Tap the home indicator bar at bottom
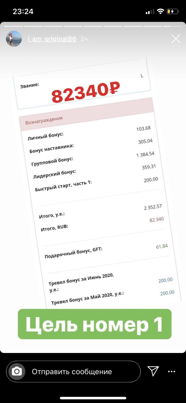 (x=93, y=398)
